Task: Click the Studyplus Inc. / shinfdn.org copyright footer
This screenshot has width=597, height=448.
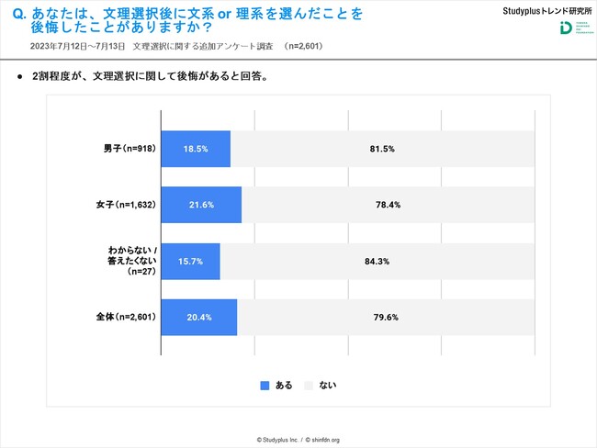Action: (298, 440)
